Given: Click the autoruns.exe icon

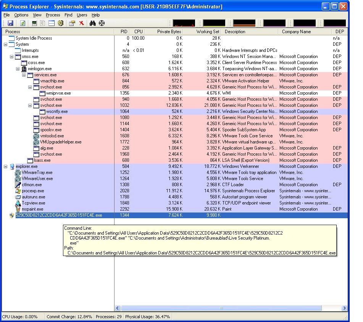Looking at the screenshot, I should point(18,197).
